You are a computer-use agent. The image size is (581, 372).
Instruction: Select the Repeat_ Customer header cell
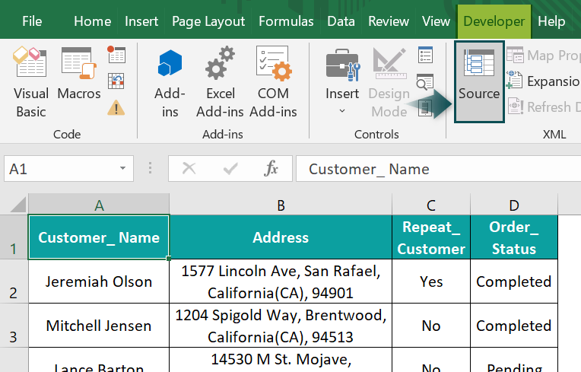(431, 237)
